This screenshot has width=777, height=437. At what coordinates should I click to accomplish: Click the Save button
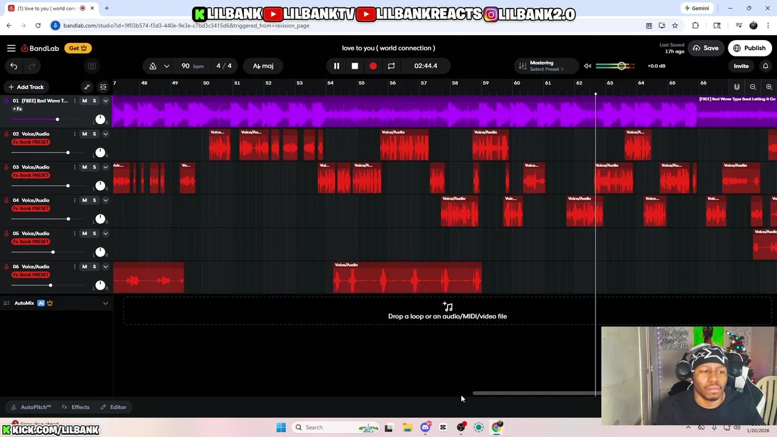(705, 48)
